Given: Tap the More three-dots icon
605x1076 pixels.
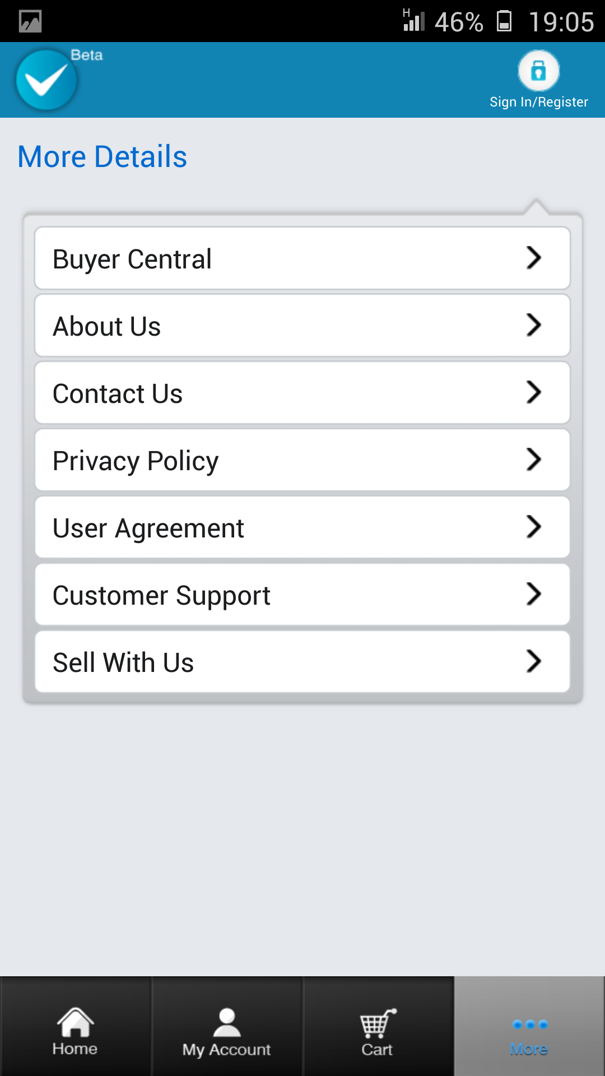Looking at the screenshot, I should pyautogui.click(x=530, y=1024).
